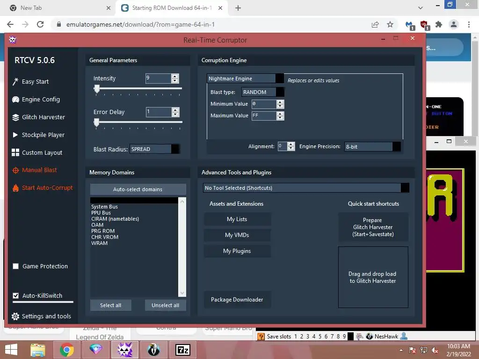Click the Error Delay spinner arrows

pos(175,112)
